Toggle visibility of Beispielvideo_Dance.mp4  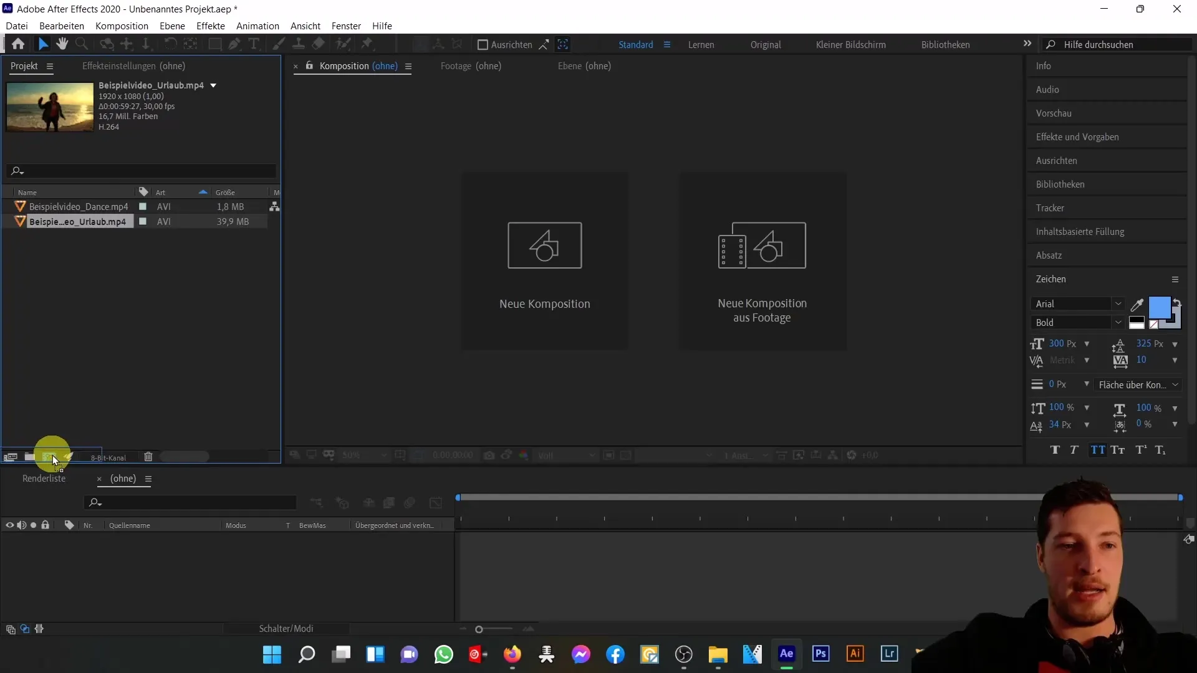click(142, 206)
